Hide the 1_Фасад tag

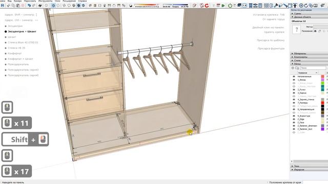294,80
